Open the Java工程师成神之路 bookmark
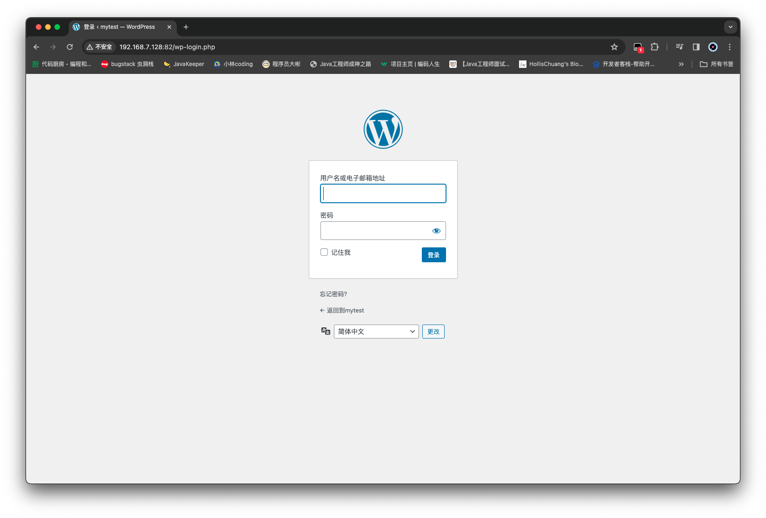The image size is (766, 518). 340,64
